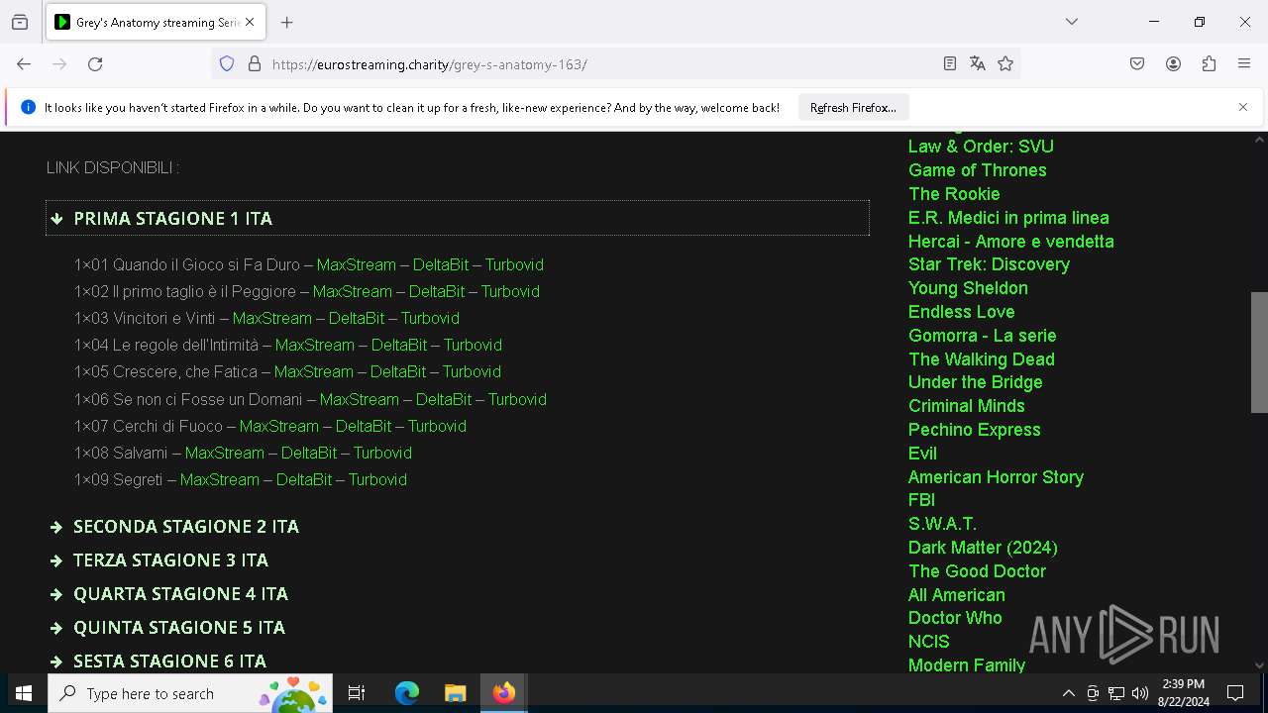This screenshot has width=1268, height=713.
Task: Open Hercai - Amore e vendetta link
Action: 1011,242
